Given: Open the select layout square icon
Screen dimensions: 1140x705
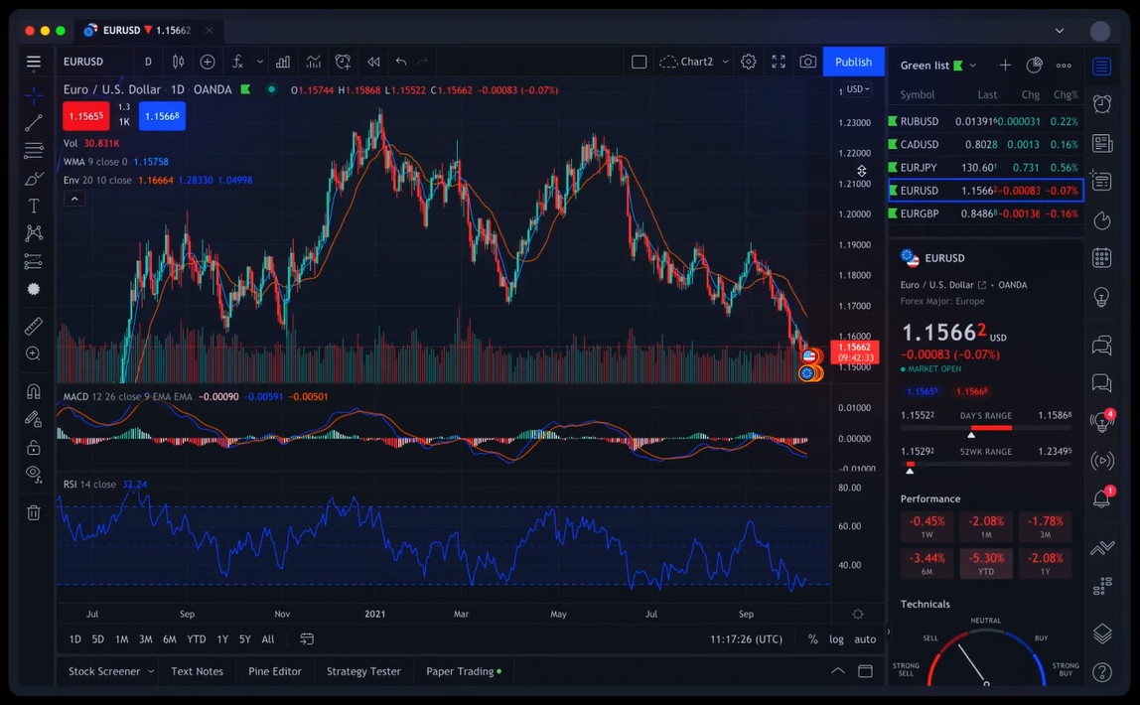Looking at the screenshot, I should pos(640,62).
